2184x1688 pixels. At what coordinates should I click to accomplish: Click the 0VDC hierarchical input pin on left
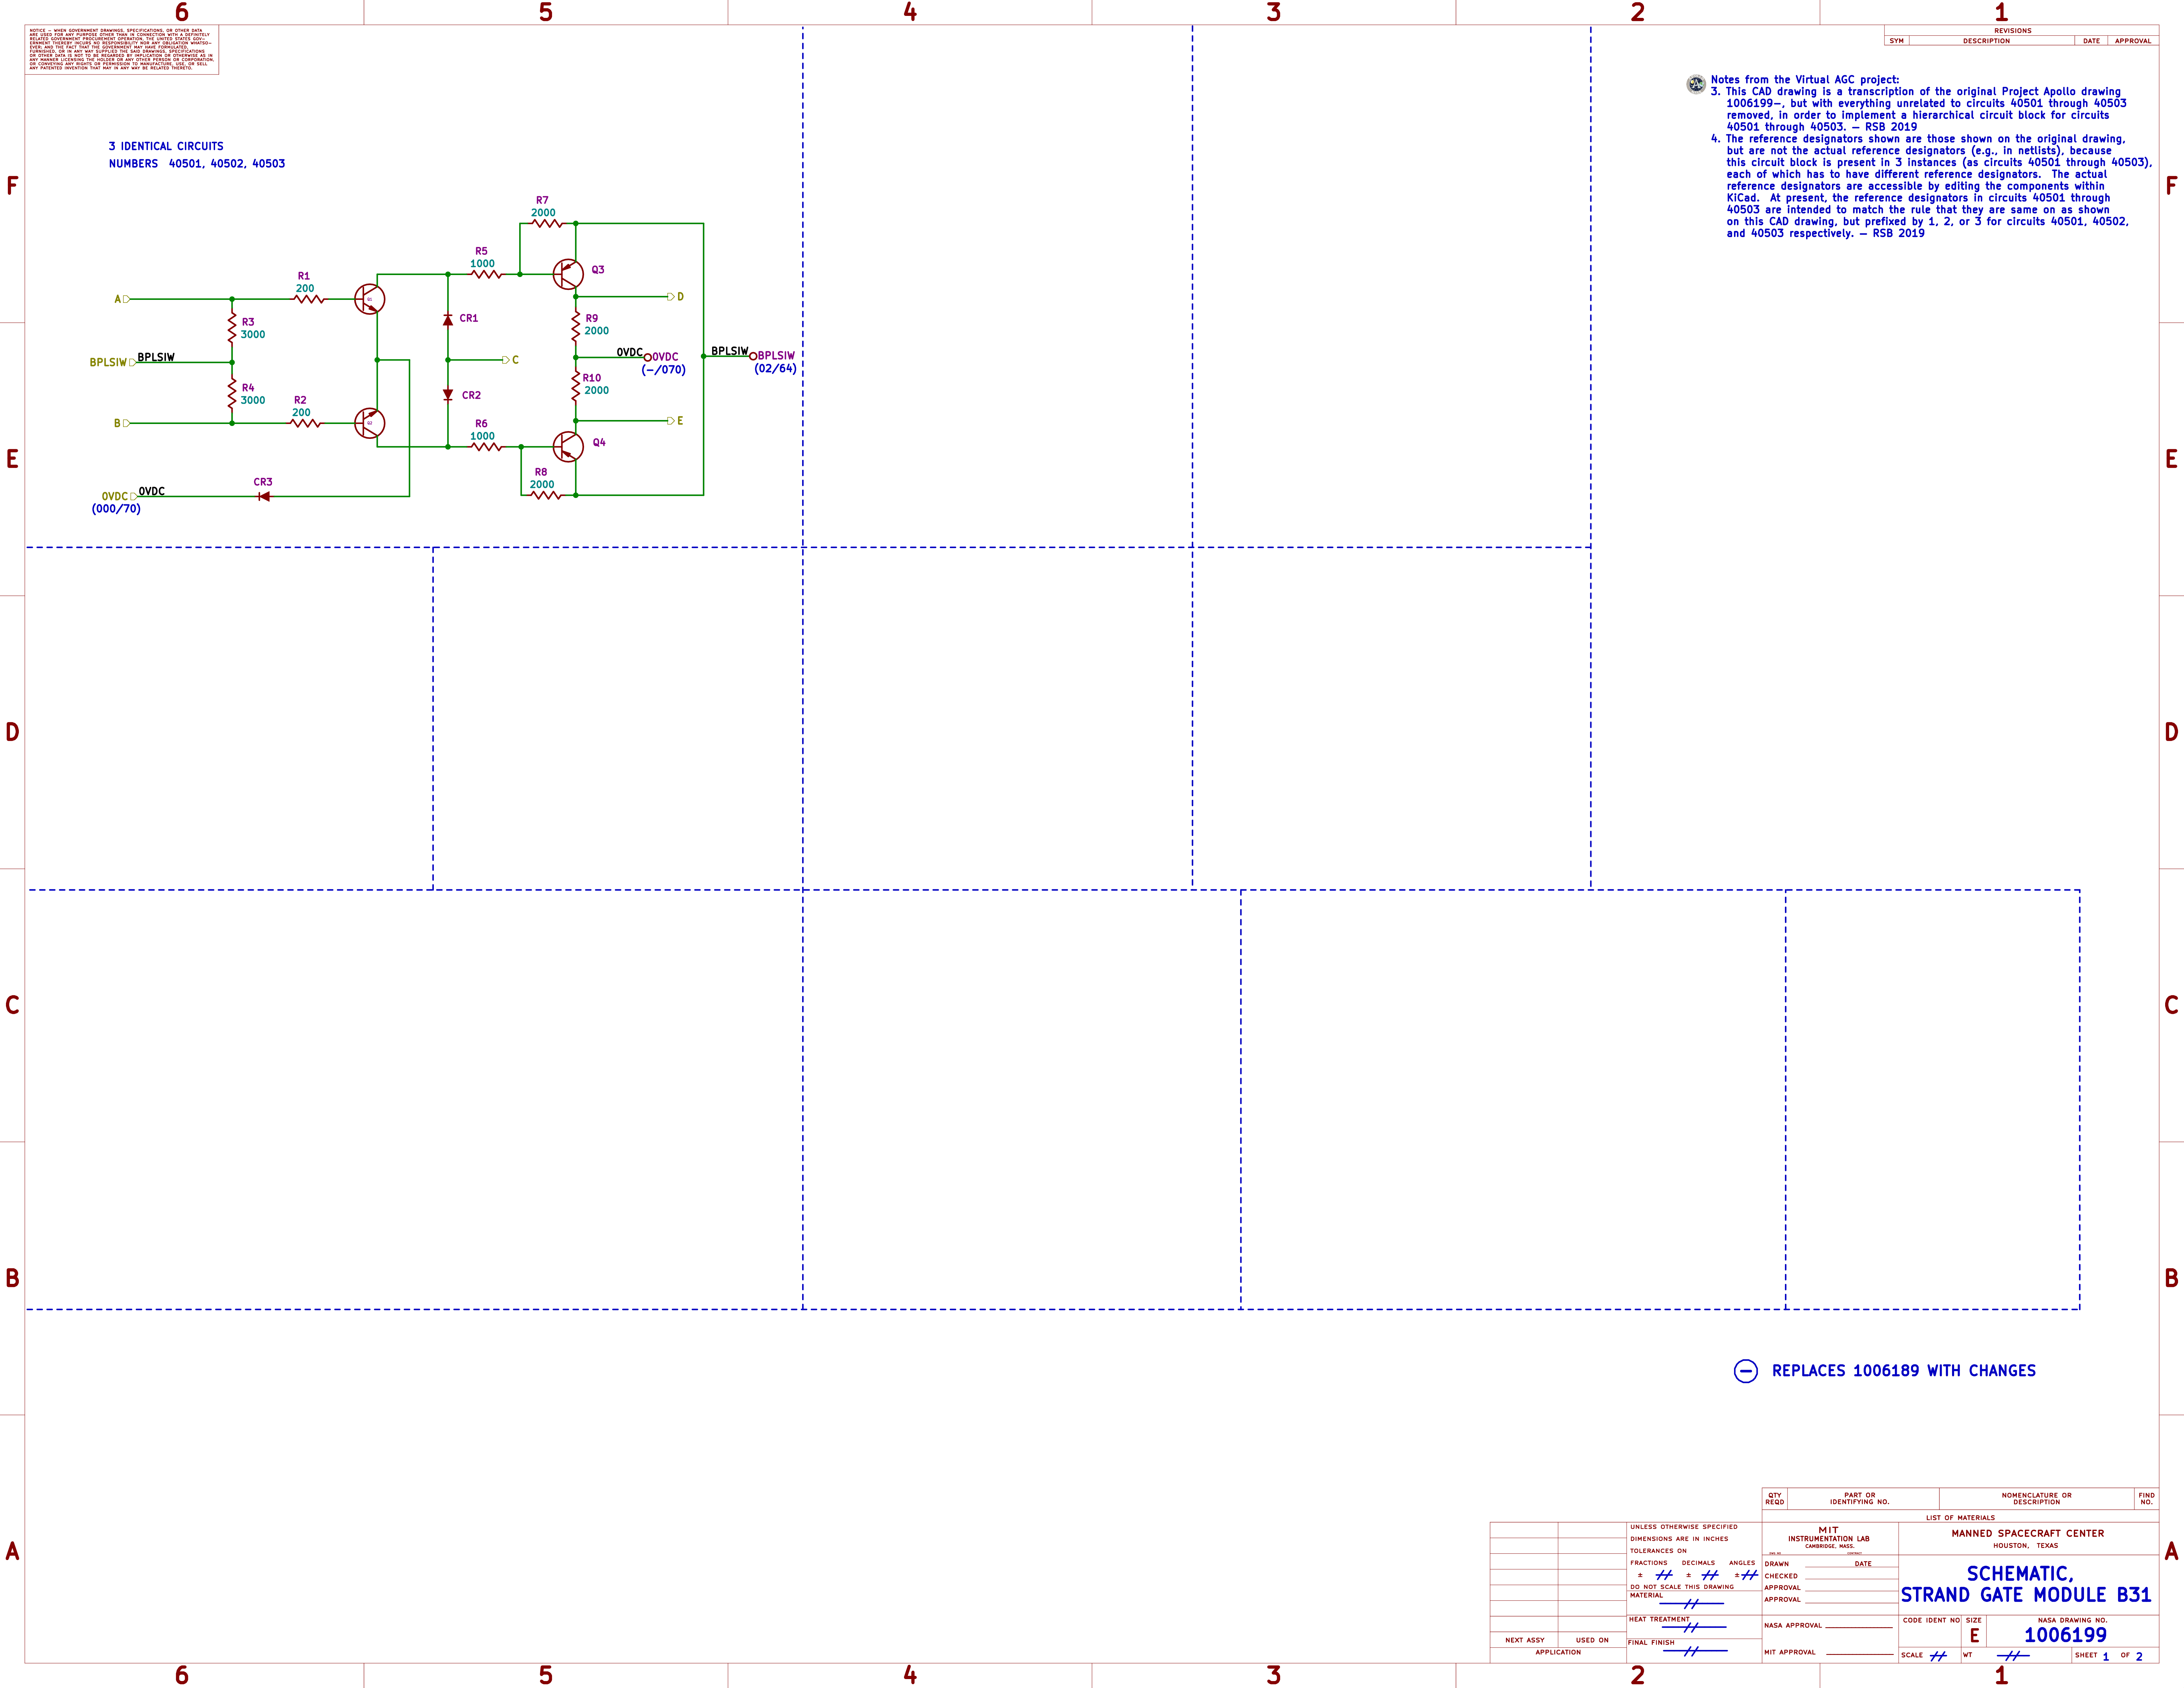(x=134, y=496)
